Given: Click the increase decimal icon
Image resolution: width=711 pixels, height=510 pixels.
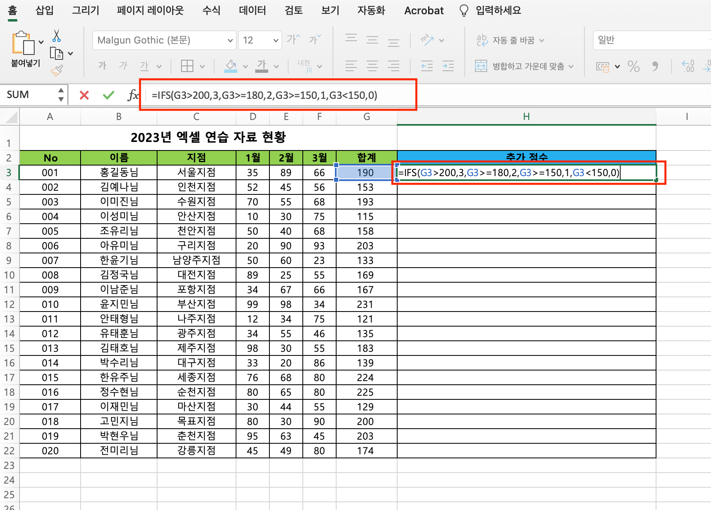Looking at the screenshot, I should coord(688,66).
